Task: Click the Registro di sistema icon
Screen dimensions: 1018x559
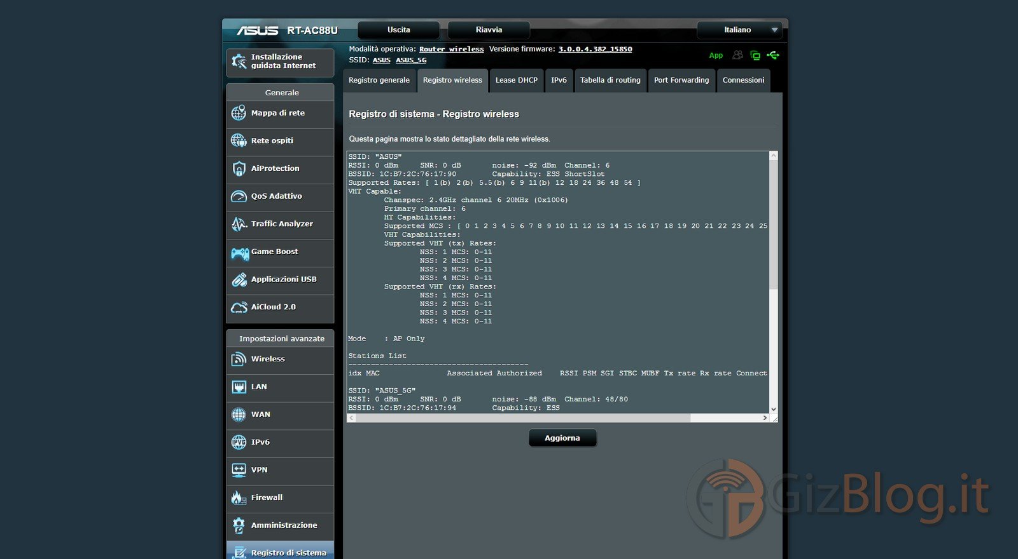Action: pos(239,552)
